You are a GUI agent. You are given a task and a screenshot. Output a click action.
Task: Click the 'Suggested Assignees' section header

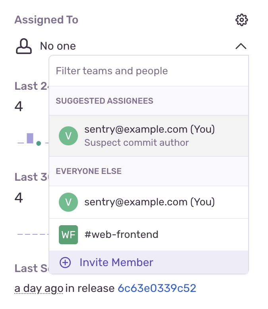104,101
